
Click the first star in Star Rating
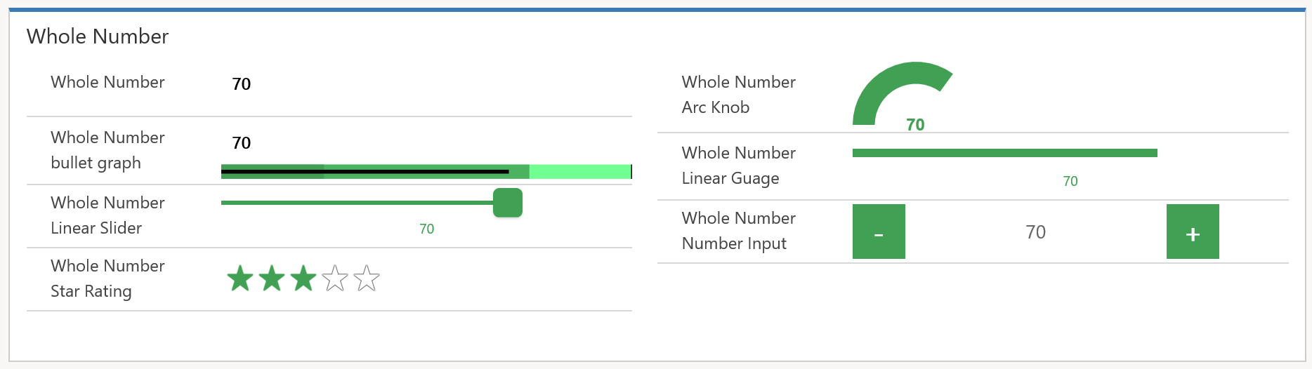click(x=240, y=279)
